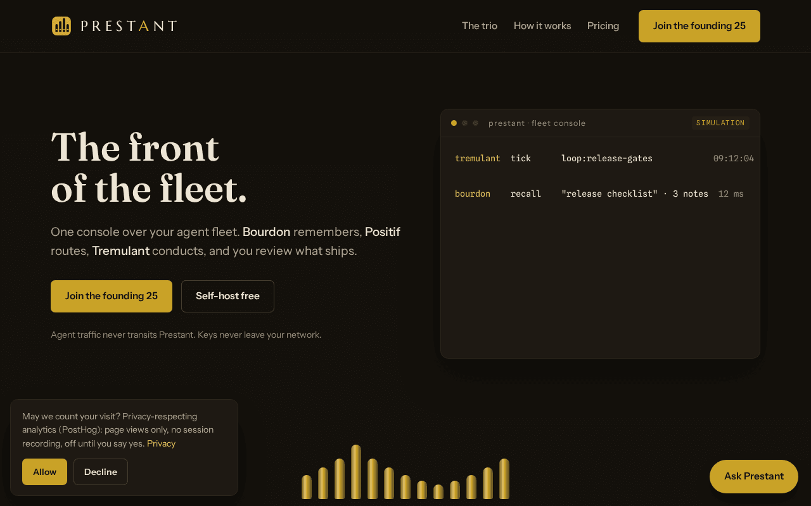Select 'loop:release-gates' in console
The width and height of the screenshot is (811, 506).
point(607,158)
